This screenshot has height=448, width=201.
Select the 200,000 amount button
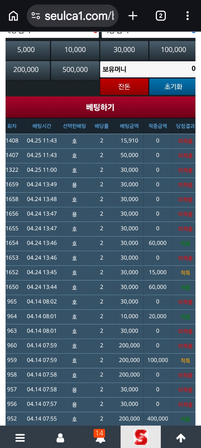[26, 70]
